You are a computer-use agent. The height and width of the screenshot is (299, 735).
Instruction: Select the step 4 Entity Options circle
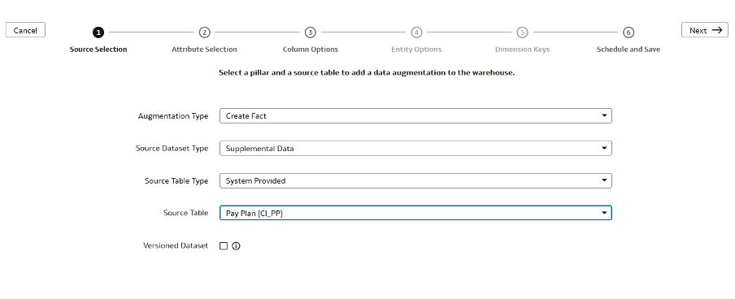(x=416, y=32)
